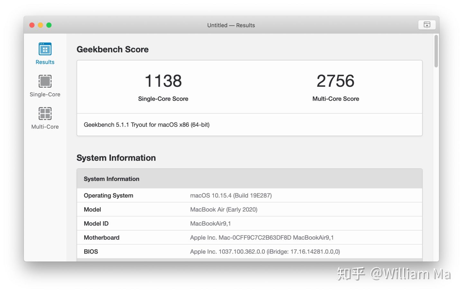
Task: Open the Multi-Core section via its sidebar icon
Action: tap(45, 113)
